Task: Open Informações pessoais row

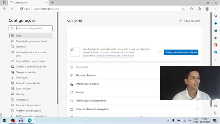Action: point(134,84)
